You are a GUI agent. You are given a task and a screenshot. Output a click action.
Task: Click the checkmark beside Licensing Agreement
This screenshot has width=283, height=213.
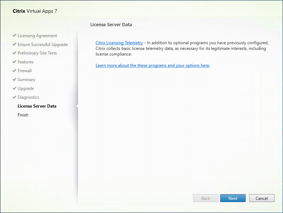pyautogui.click(x=14, y=35)
